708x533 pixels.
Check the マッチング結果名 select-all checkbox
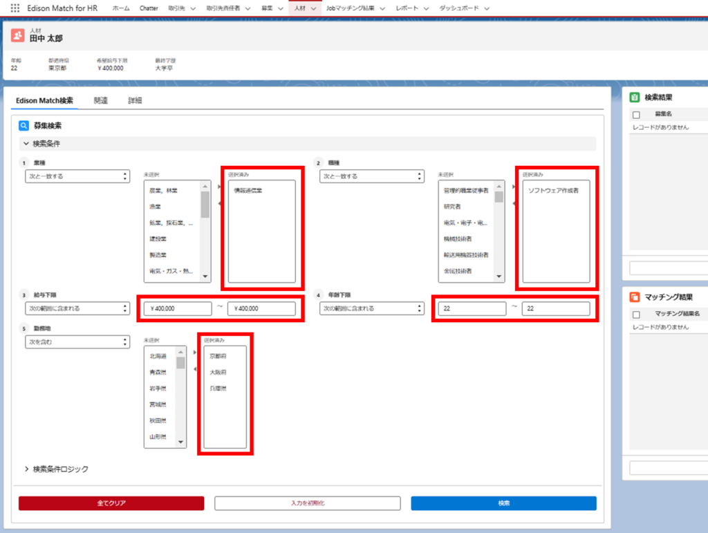coord(636,314)
